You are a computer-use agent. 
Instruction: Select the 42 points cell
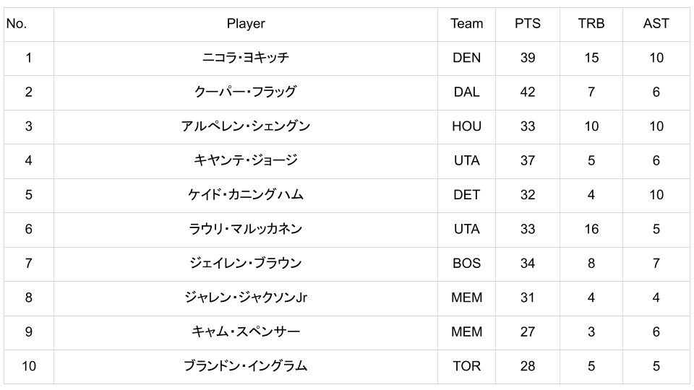pos(527,92)
